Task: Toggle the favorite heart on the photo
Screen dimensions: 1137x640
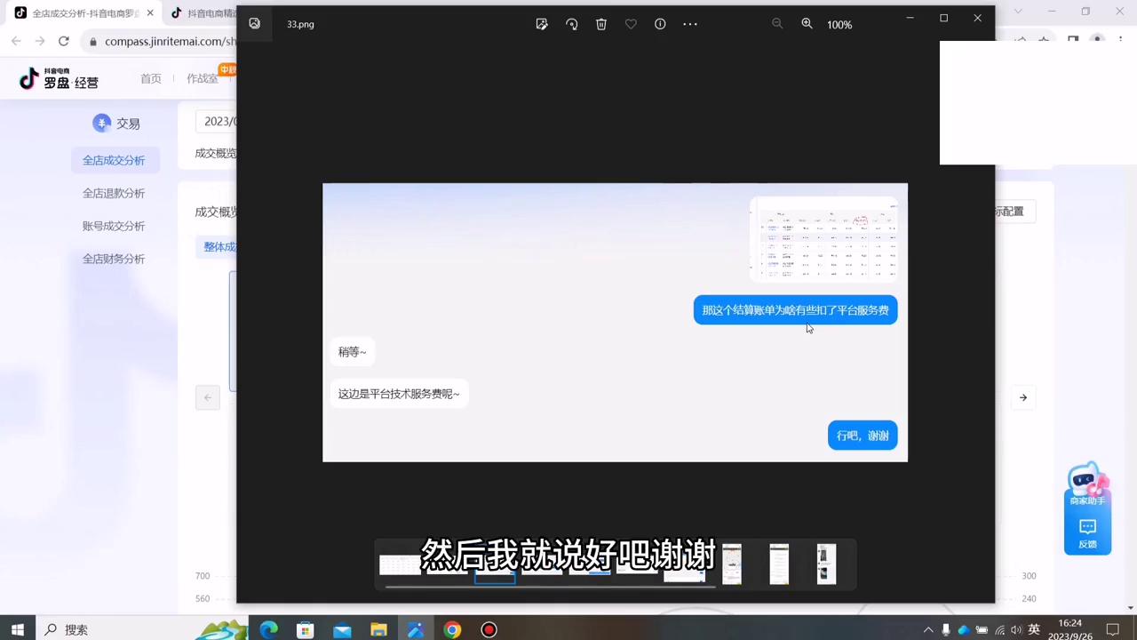Action: [631, 24]
